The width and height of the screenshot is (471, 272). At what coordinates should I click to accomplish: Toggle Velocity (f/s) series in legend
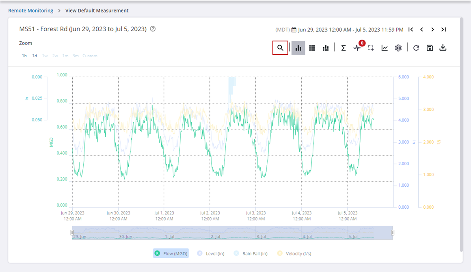tap(294, 253)
